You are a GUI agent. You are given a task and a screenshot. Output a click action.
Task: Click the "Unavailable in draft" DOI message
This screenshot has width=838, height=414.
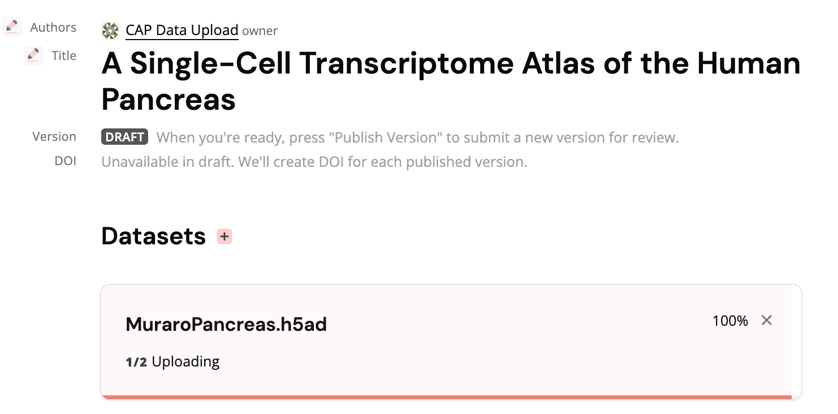point(314,162)
